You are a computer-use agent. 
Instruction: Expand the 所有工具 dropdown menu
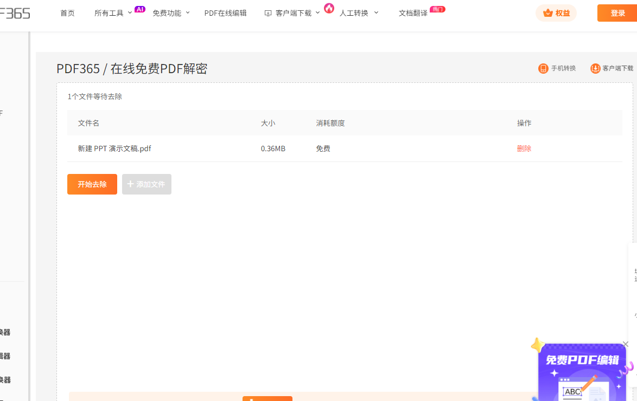[x=113, y=13]
